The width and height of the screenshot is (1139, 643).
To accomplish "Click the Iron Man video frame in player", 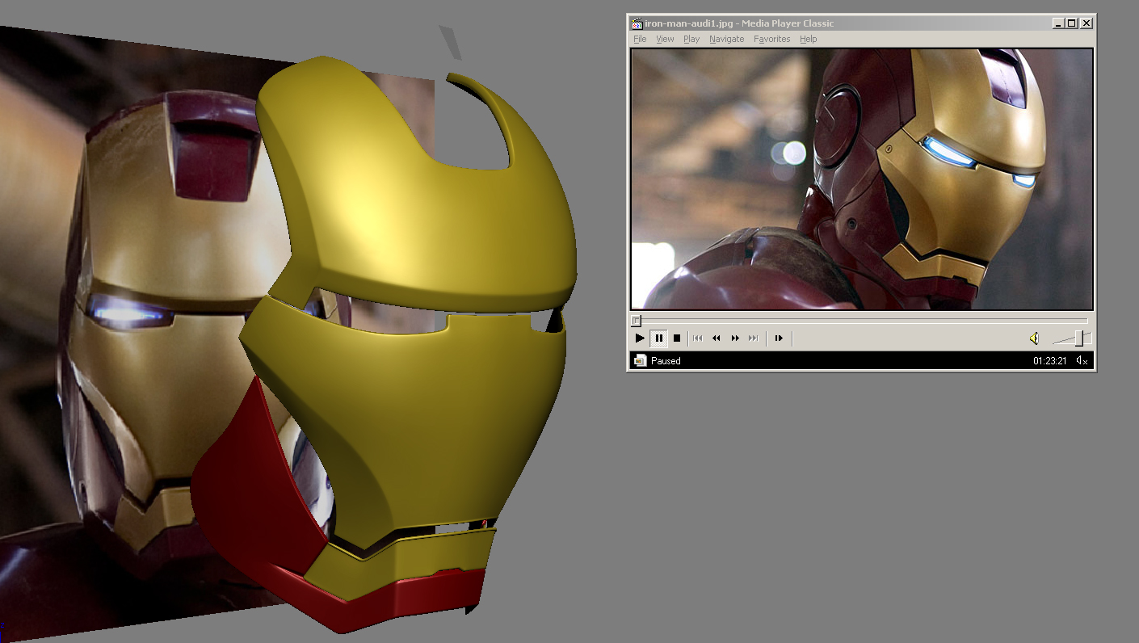I will tap(862, 179).
